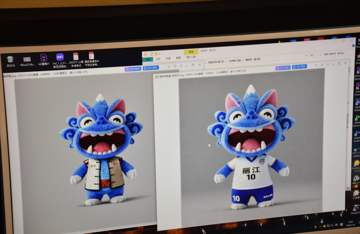The image size is (360, 234).
Task: Click the skin icon in right viewer
Action: 322,65
